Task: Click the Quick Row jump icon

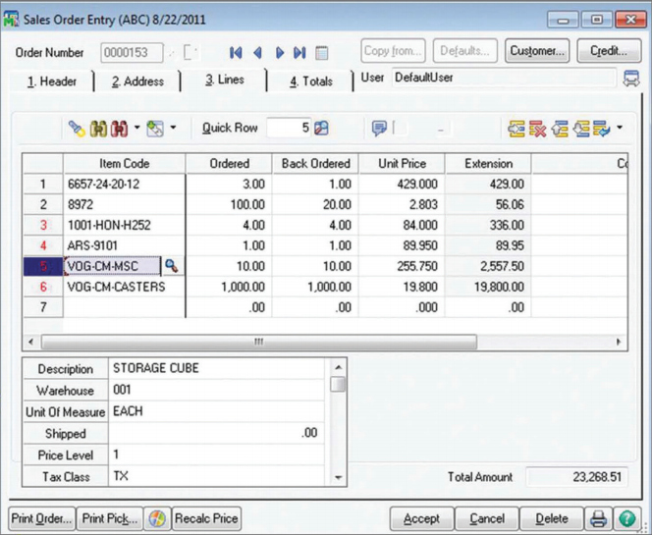Action: pos(321,128)
